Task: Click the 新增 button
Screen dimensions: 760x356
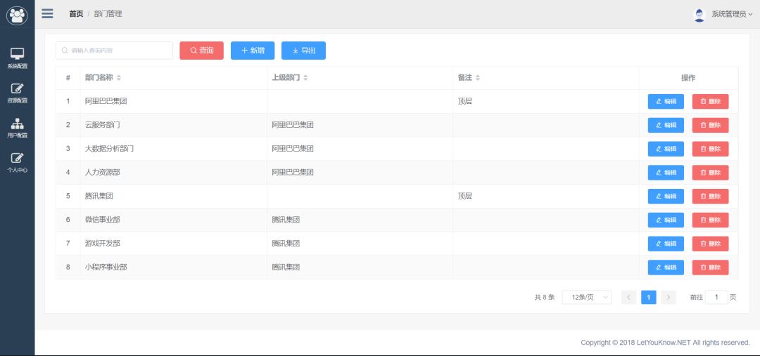Action: (x=253, y=51)
